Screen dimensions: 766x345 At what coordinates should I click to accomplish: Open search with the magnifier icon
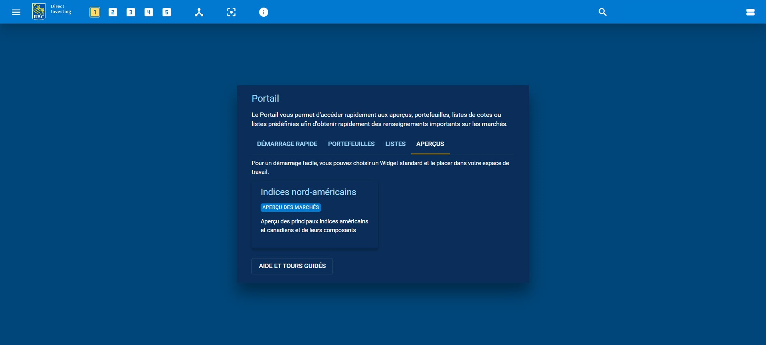[x=602, y=12]
